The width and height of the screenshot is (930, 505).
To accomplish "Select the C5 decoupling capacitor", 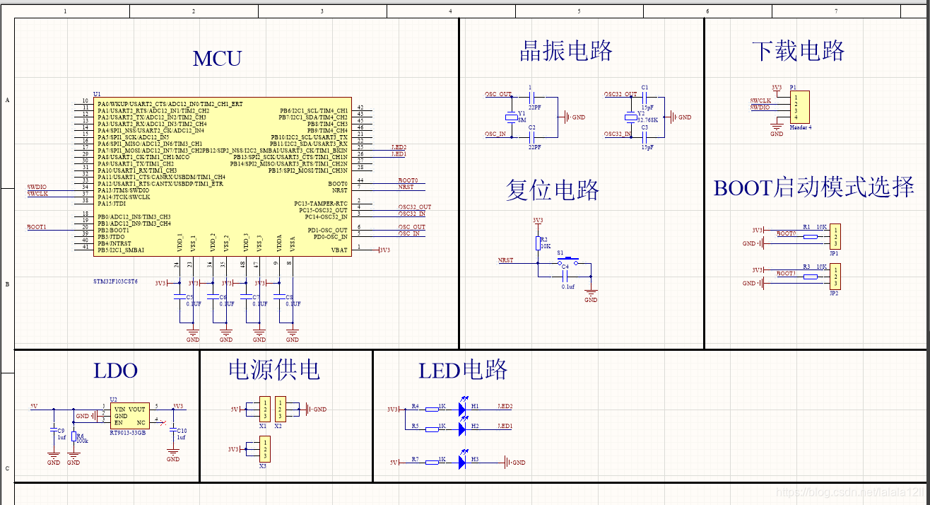I will (180, 296).
